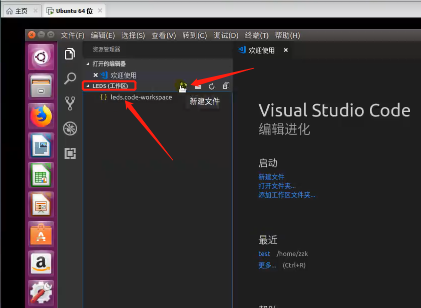Select the Source Control icon
The height and width of the screenshot is (308, 421).
coord(70,103)
